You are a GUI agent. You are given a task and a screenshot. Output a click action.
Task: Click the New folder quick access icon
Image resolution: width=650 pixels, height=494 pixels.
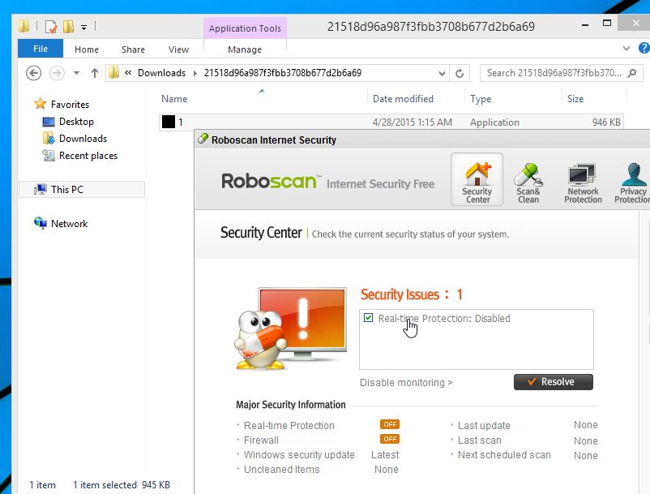[x=68, y=27]
